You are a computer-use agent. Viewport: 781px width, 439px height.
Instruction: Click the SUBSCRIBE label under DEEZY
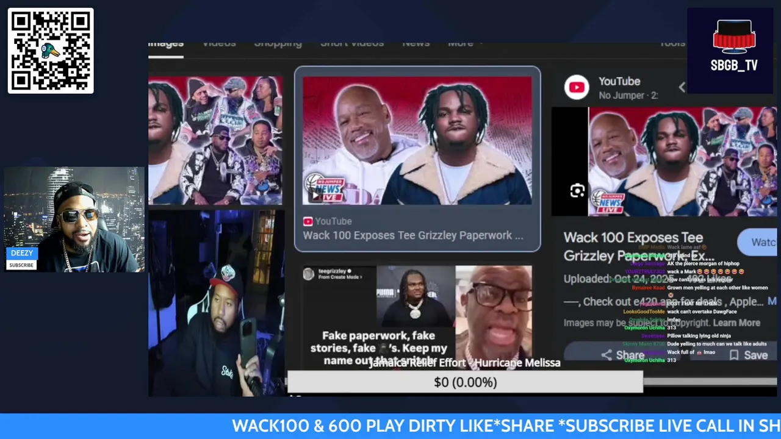pyautogui.click(x=21, y=265)
